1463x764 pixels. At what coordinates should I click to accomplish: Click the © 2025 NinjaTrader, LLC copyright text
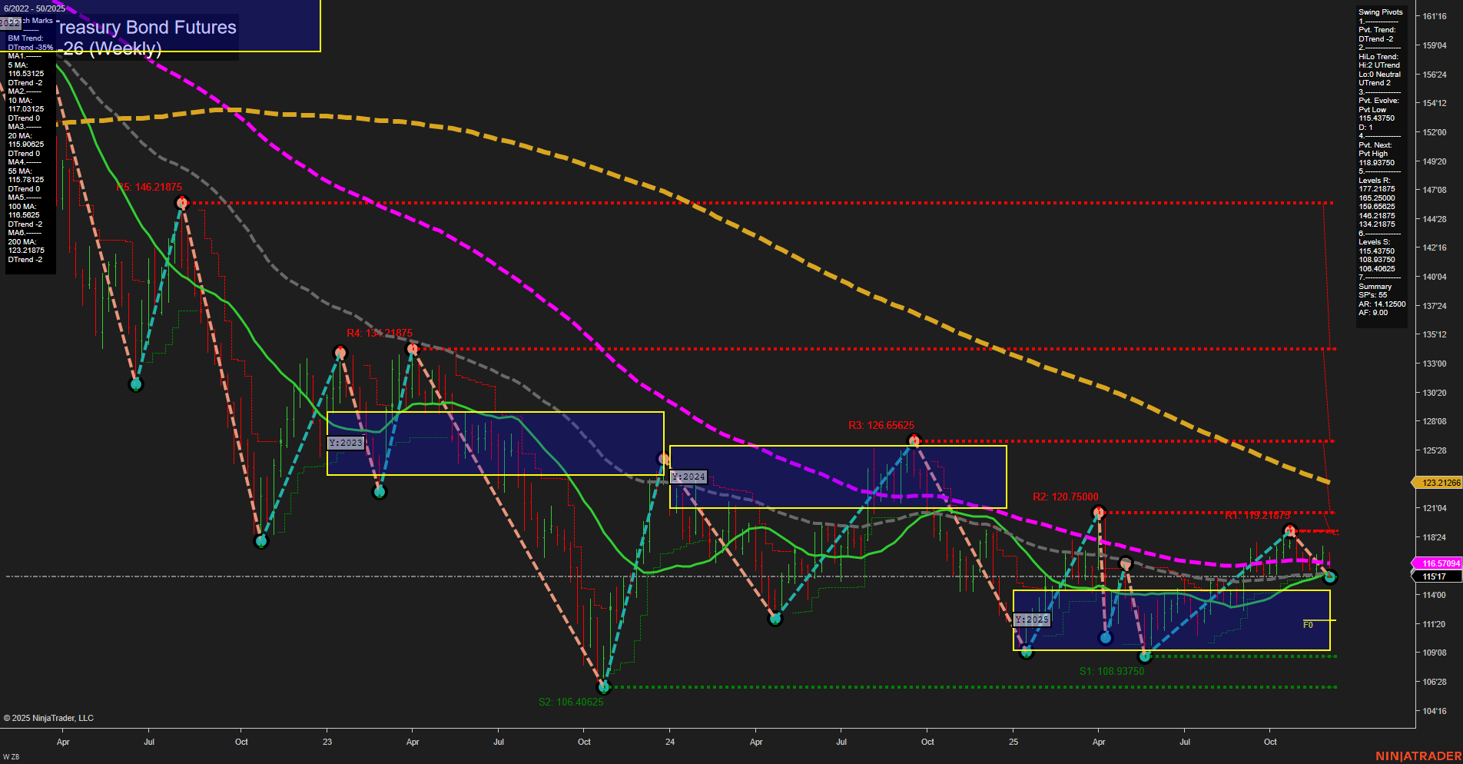50,717
